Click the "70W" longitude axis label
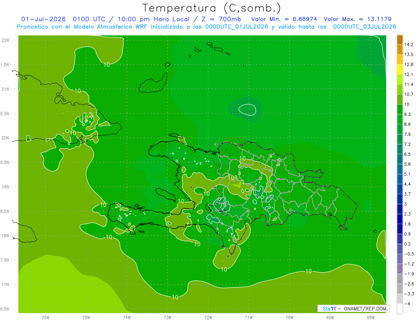Screen dimensions: 416x322 tap(289, 317)
